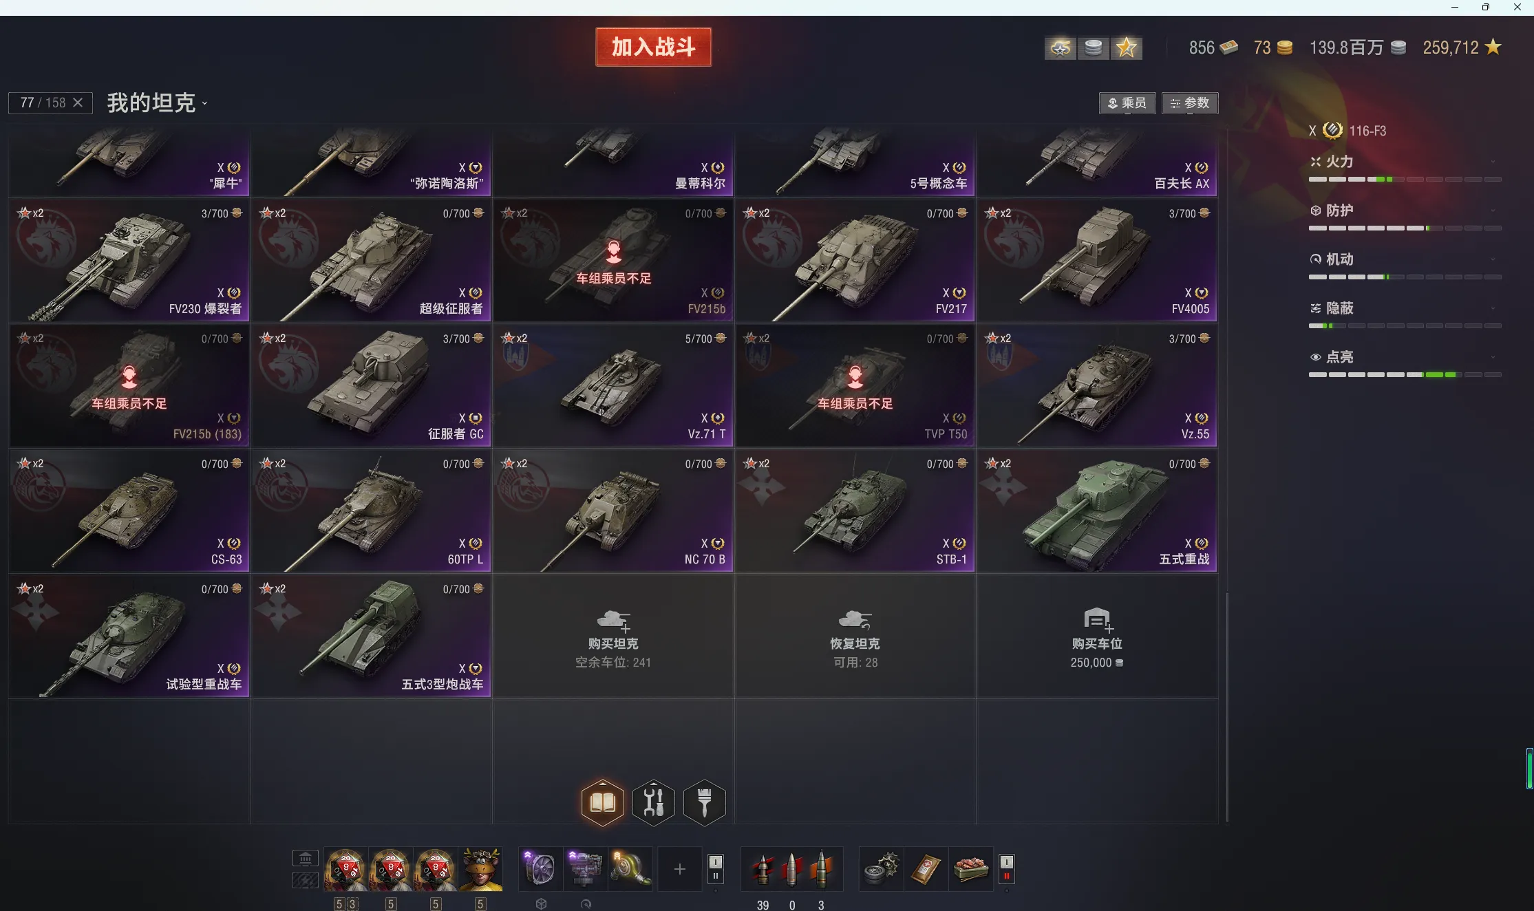Expand the 防护 protection stat chevron

[1493, 211]
